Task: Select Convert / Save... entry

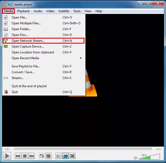Action: [x=44, y=72]
